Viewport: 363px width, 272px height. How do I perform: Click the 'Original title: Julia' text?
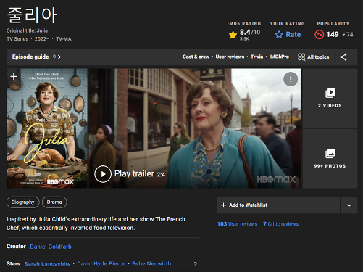pos(27,30)
